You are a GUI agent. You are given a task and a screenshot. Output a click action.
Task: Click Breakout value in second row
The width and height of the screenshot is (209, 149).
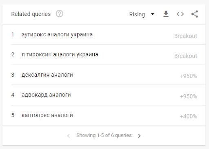186,56
